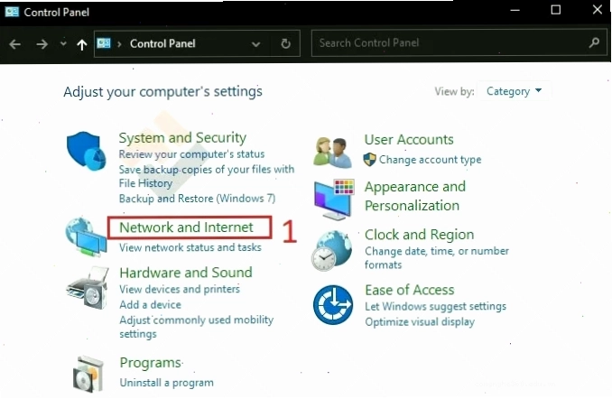Image resolution: width=612 pixels, height=399 pixels.
Task: Click Adjust commonly used mobility settings
Action: click(x=196, y=327)
